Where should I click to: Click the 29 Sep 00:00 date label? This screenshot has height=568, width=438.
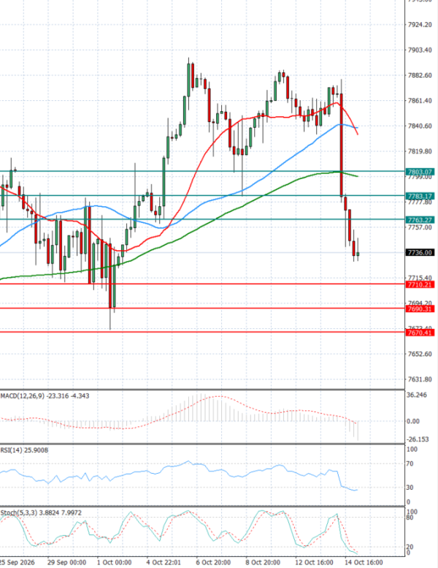[x=67, y=563]
